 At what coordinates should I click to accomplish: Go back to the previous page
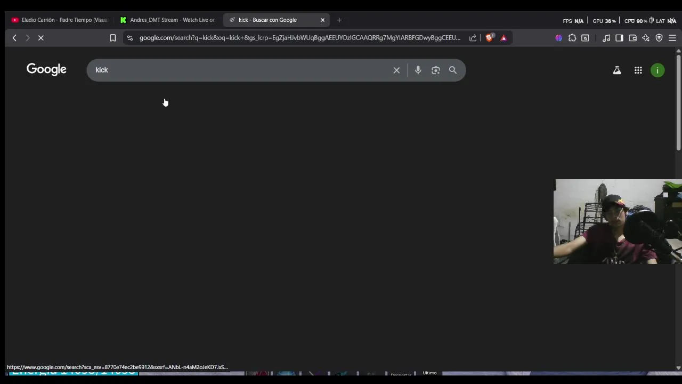coord(14,38)
